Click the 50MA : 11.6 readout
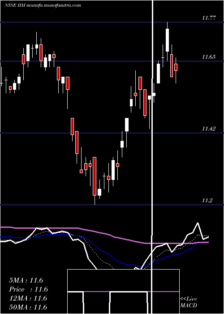This screenshot has height=314, width=224. click(28, 307)
